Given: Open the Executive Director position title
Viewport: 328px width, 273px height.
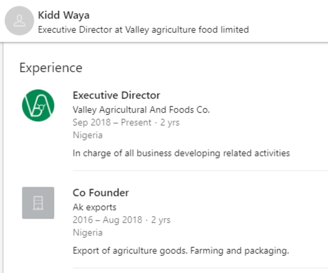Looking at the screenshot, I should [x=116, y=95].
